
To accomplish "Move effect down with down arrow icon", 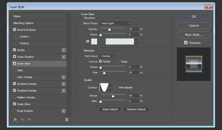I will (x=29, y=120).
